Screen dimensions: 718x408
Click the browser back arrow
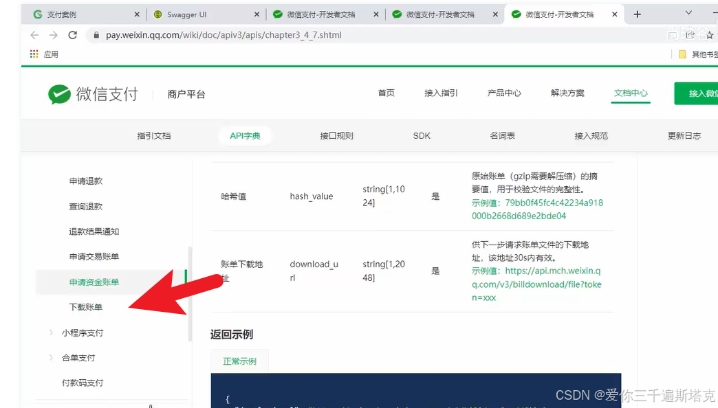point(34,35)
